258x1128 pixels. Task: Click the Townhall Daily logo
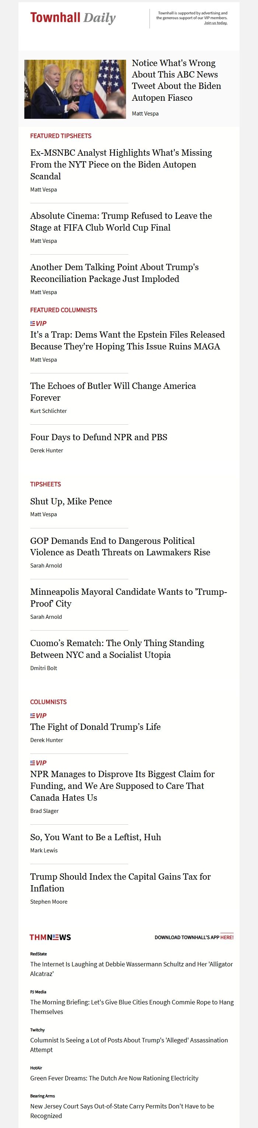point(73,18)
